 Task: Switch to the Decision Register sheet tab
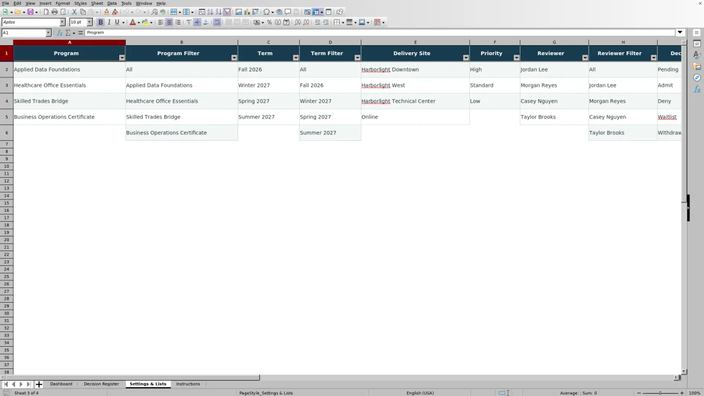pyautogui.click(x=101, y=384)
